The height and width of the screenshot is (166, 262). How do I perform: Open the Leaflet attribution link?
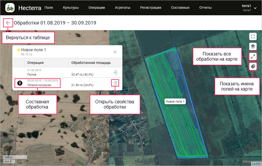pyautogui.click(x=256, y=164)
